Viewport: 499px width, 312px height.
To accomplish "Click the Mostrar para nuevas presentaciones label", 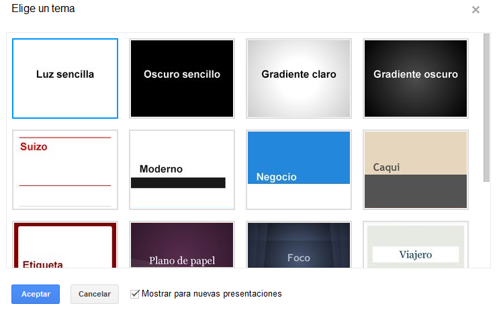I will tap(212, 294).
